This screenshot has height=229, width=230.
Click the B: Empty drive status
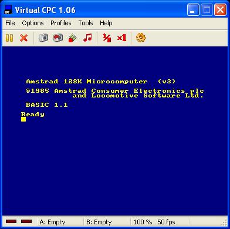99,222
